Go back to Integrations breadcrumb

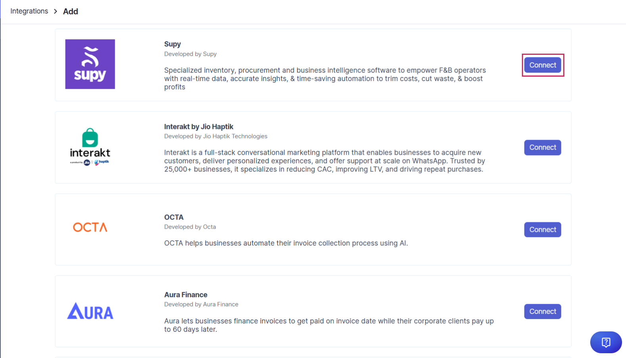(29, 11)
